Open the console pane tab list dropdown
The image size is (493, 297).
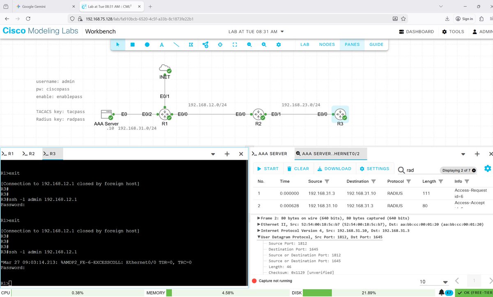click(213, 154)
